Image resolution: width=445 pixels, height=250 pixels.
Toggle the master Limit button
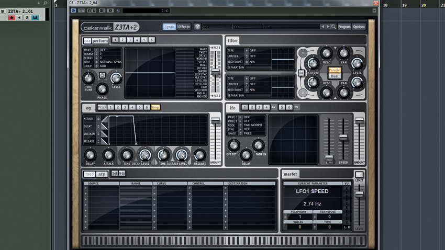pos(359,175)
